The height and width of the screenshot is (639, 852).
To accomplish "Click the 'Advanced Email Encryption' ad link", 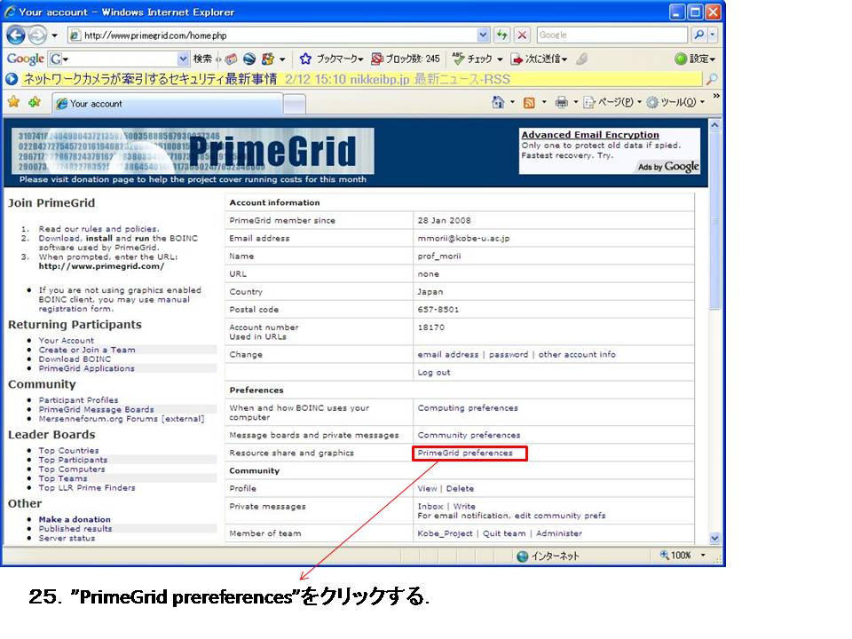I will (x=590, y=135).
